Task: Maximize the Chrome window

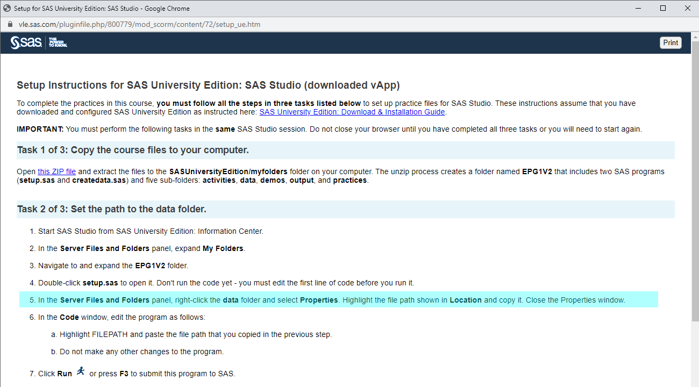Action: 663,9
